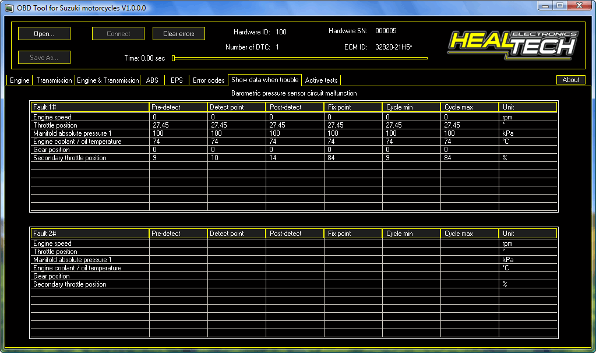Click Fault 1 Post-detect header

coord(295,107)
